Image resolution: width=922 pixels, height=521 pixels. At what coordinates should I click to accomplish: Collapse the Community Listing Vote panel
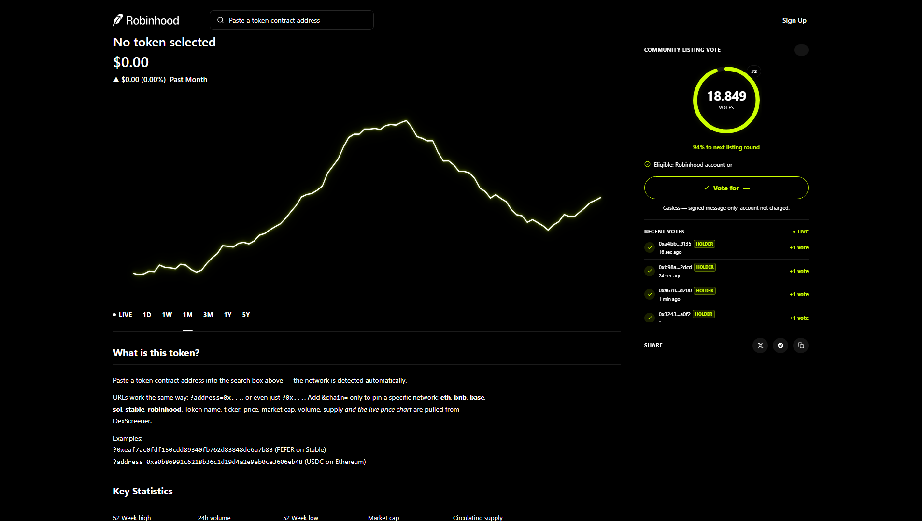coord(801,50)
